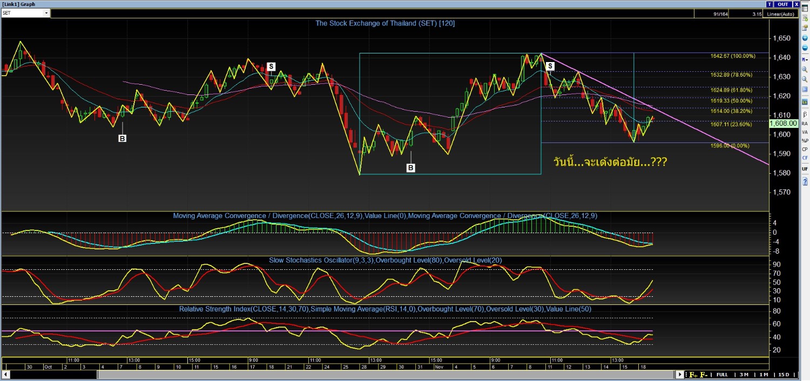Viewport: 810px width, 381px height.
Task: Click the chart title The Stock Exchange of Thailand
Action: (386, 23)
